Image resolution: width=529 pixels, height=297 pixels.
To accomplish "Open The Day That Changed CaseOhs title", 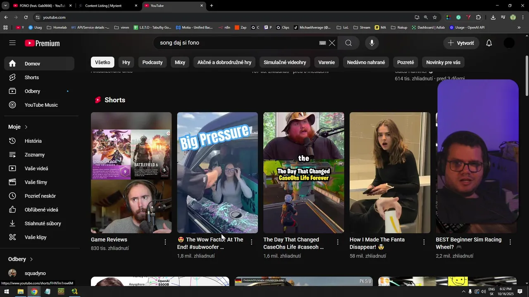I will [x=293, y=243].
